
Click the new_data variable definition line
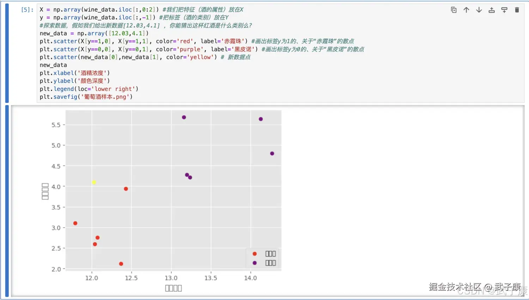71,33
